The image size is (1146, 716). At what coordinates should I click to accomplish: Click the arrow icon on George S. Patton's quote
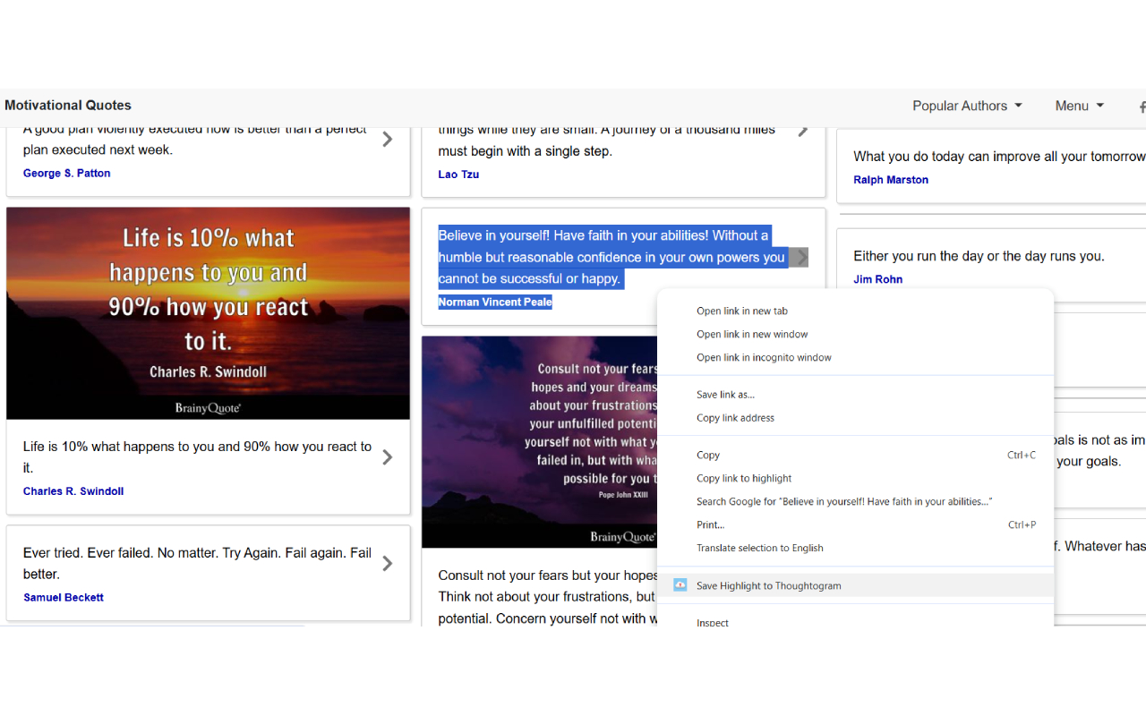387,139
